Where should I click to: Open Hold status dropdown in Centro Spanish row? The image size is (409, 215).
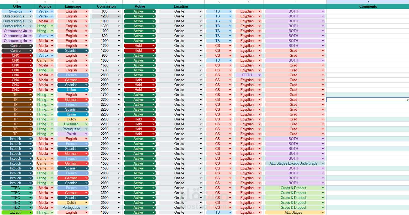140,51
